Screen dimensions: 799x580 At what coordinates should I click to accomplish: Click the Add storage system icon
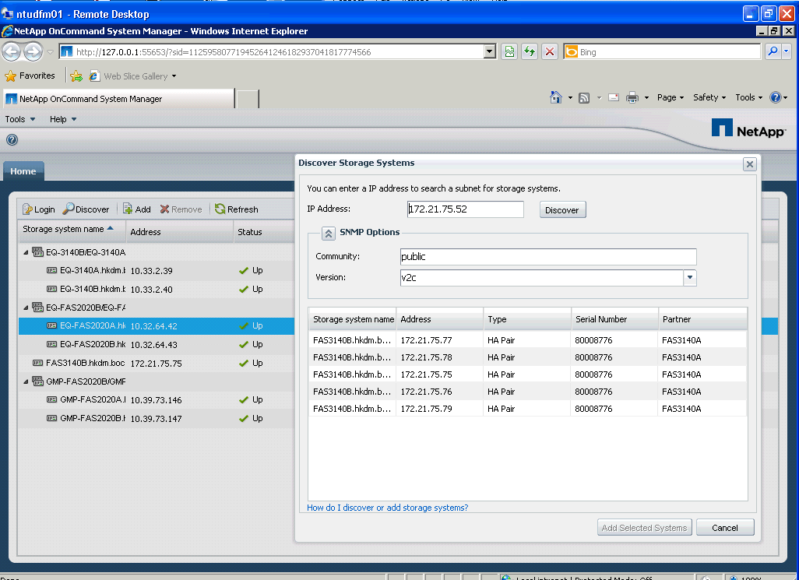(128, 209)
